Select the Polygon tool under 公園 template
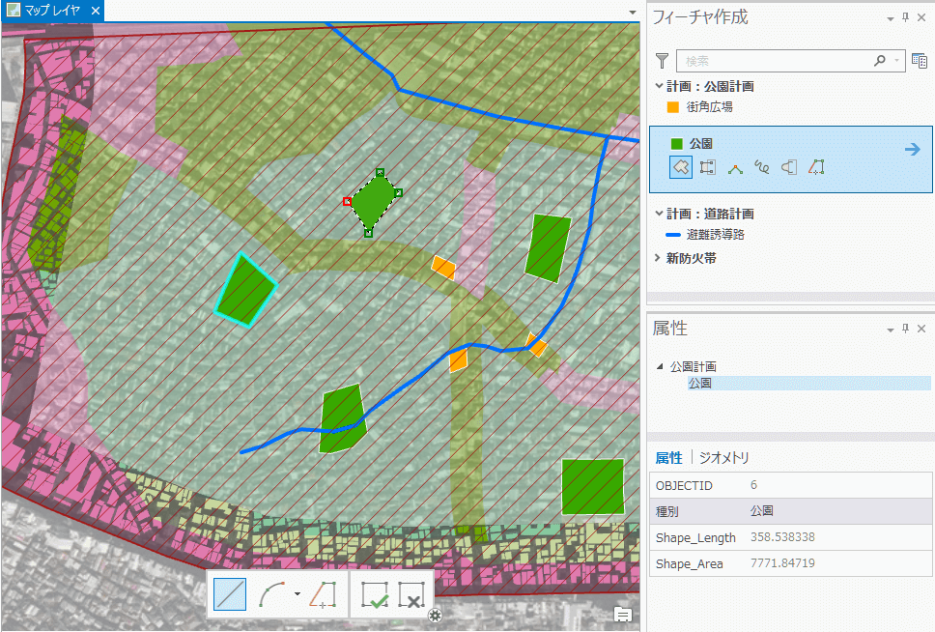The width and height of the screenshot is (935, 632). (681, 167)
